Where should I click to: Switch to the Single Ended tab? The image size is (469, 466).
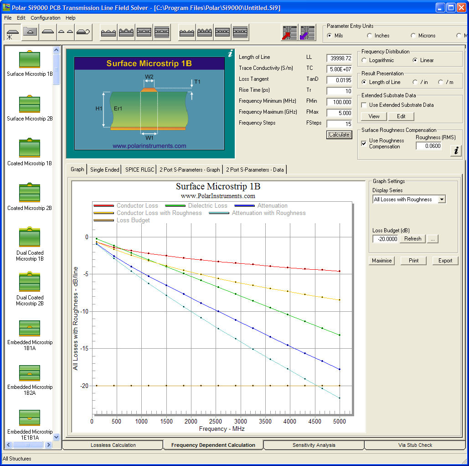pyautogui.click(x=105, y=169)
